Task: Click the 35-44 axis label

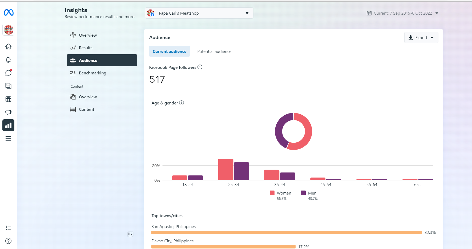Action: click(280, 185)
